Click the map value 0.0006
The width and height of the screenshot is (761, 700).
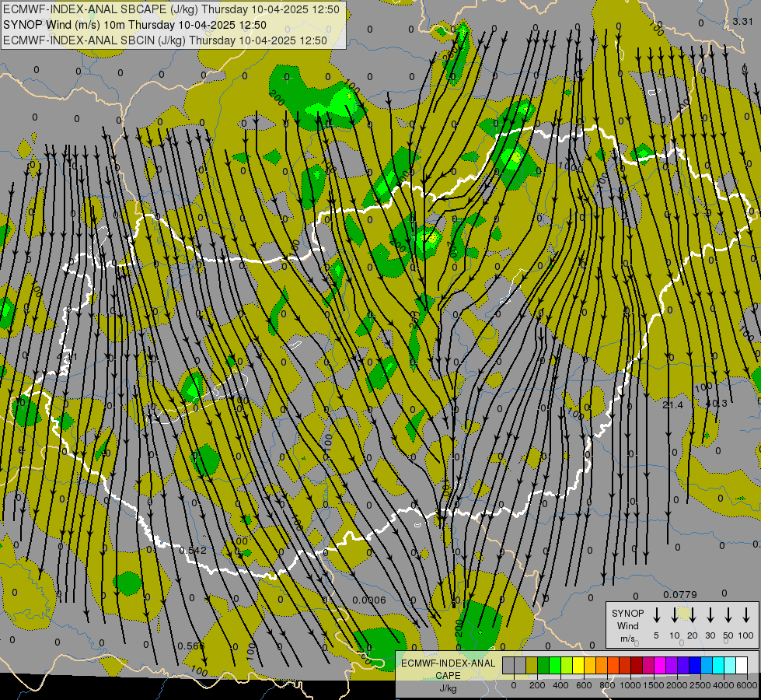[369, 600]
